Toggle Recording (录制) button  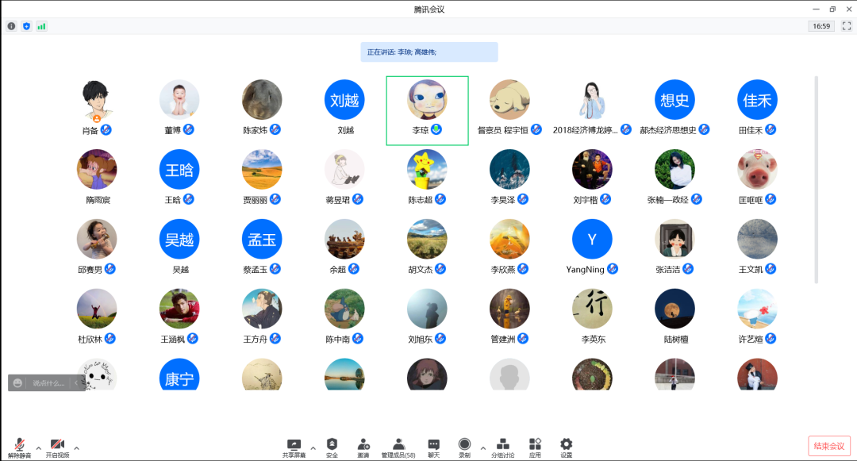pos(464,446)
